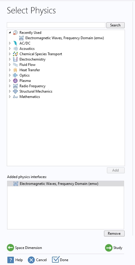Click the Plasma purple sphere icon
The height and width of the screenshot is (265, 135).
[x=15, y=81]
